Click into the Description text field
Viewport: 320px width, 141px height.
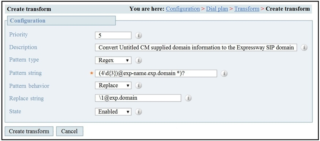196,48
